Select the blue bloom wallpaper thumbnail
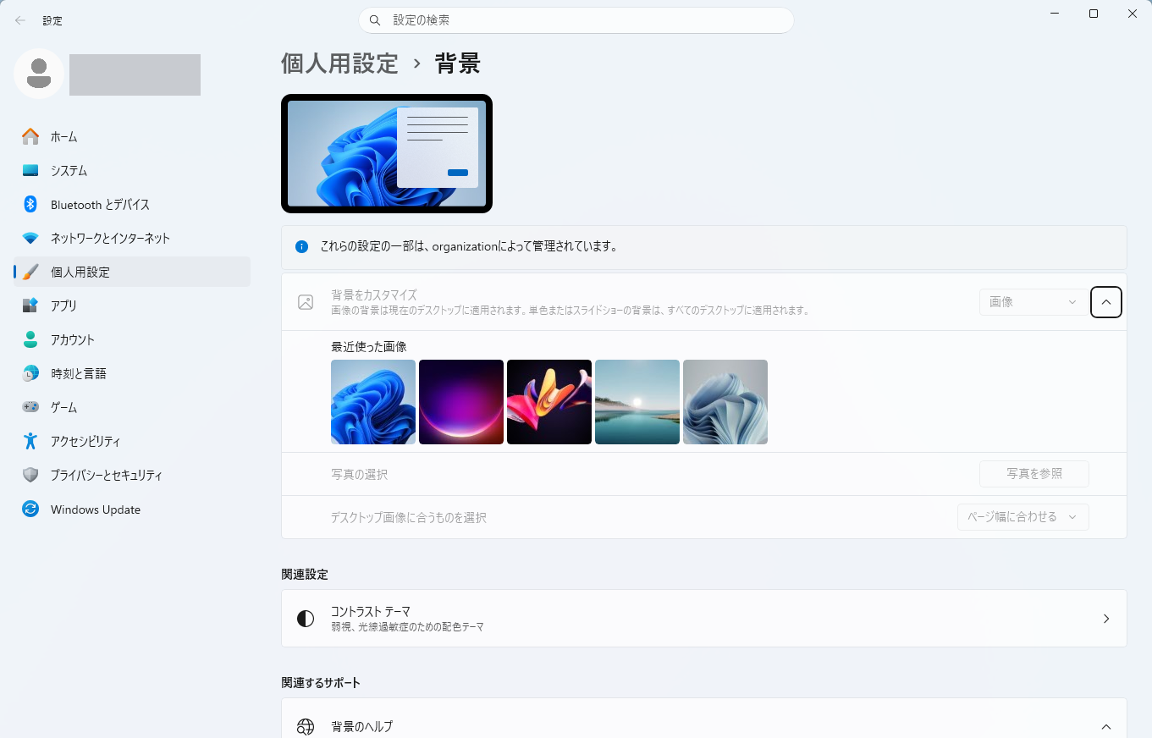The image size is (1152, 738). coord(373,402)
